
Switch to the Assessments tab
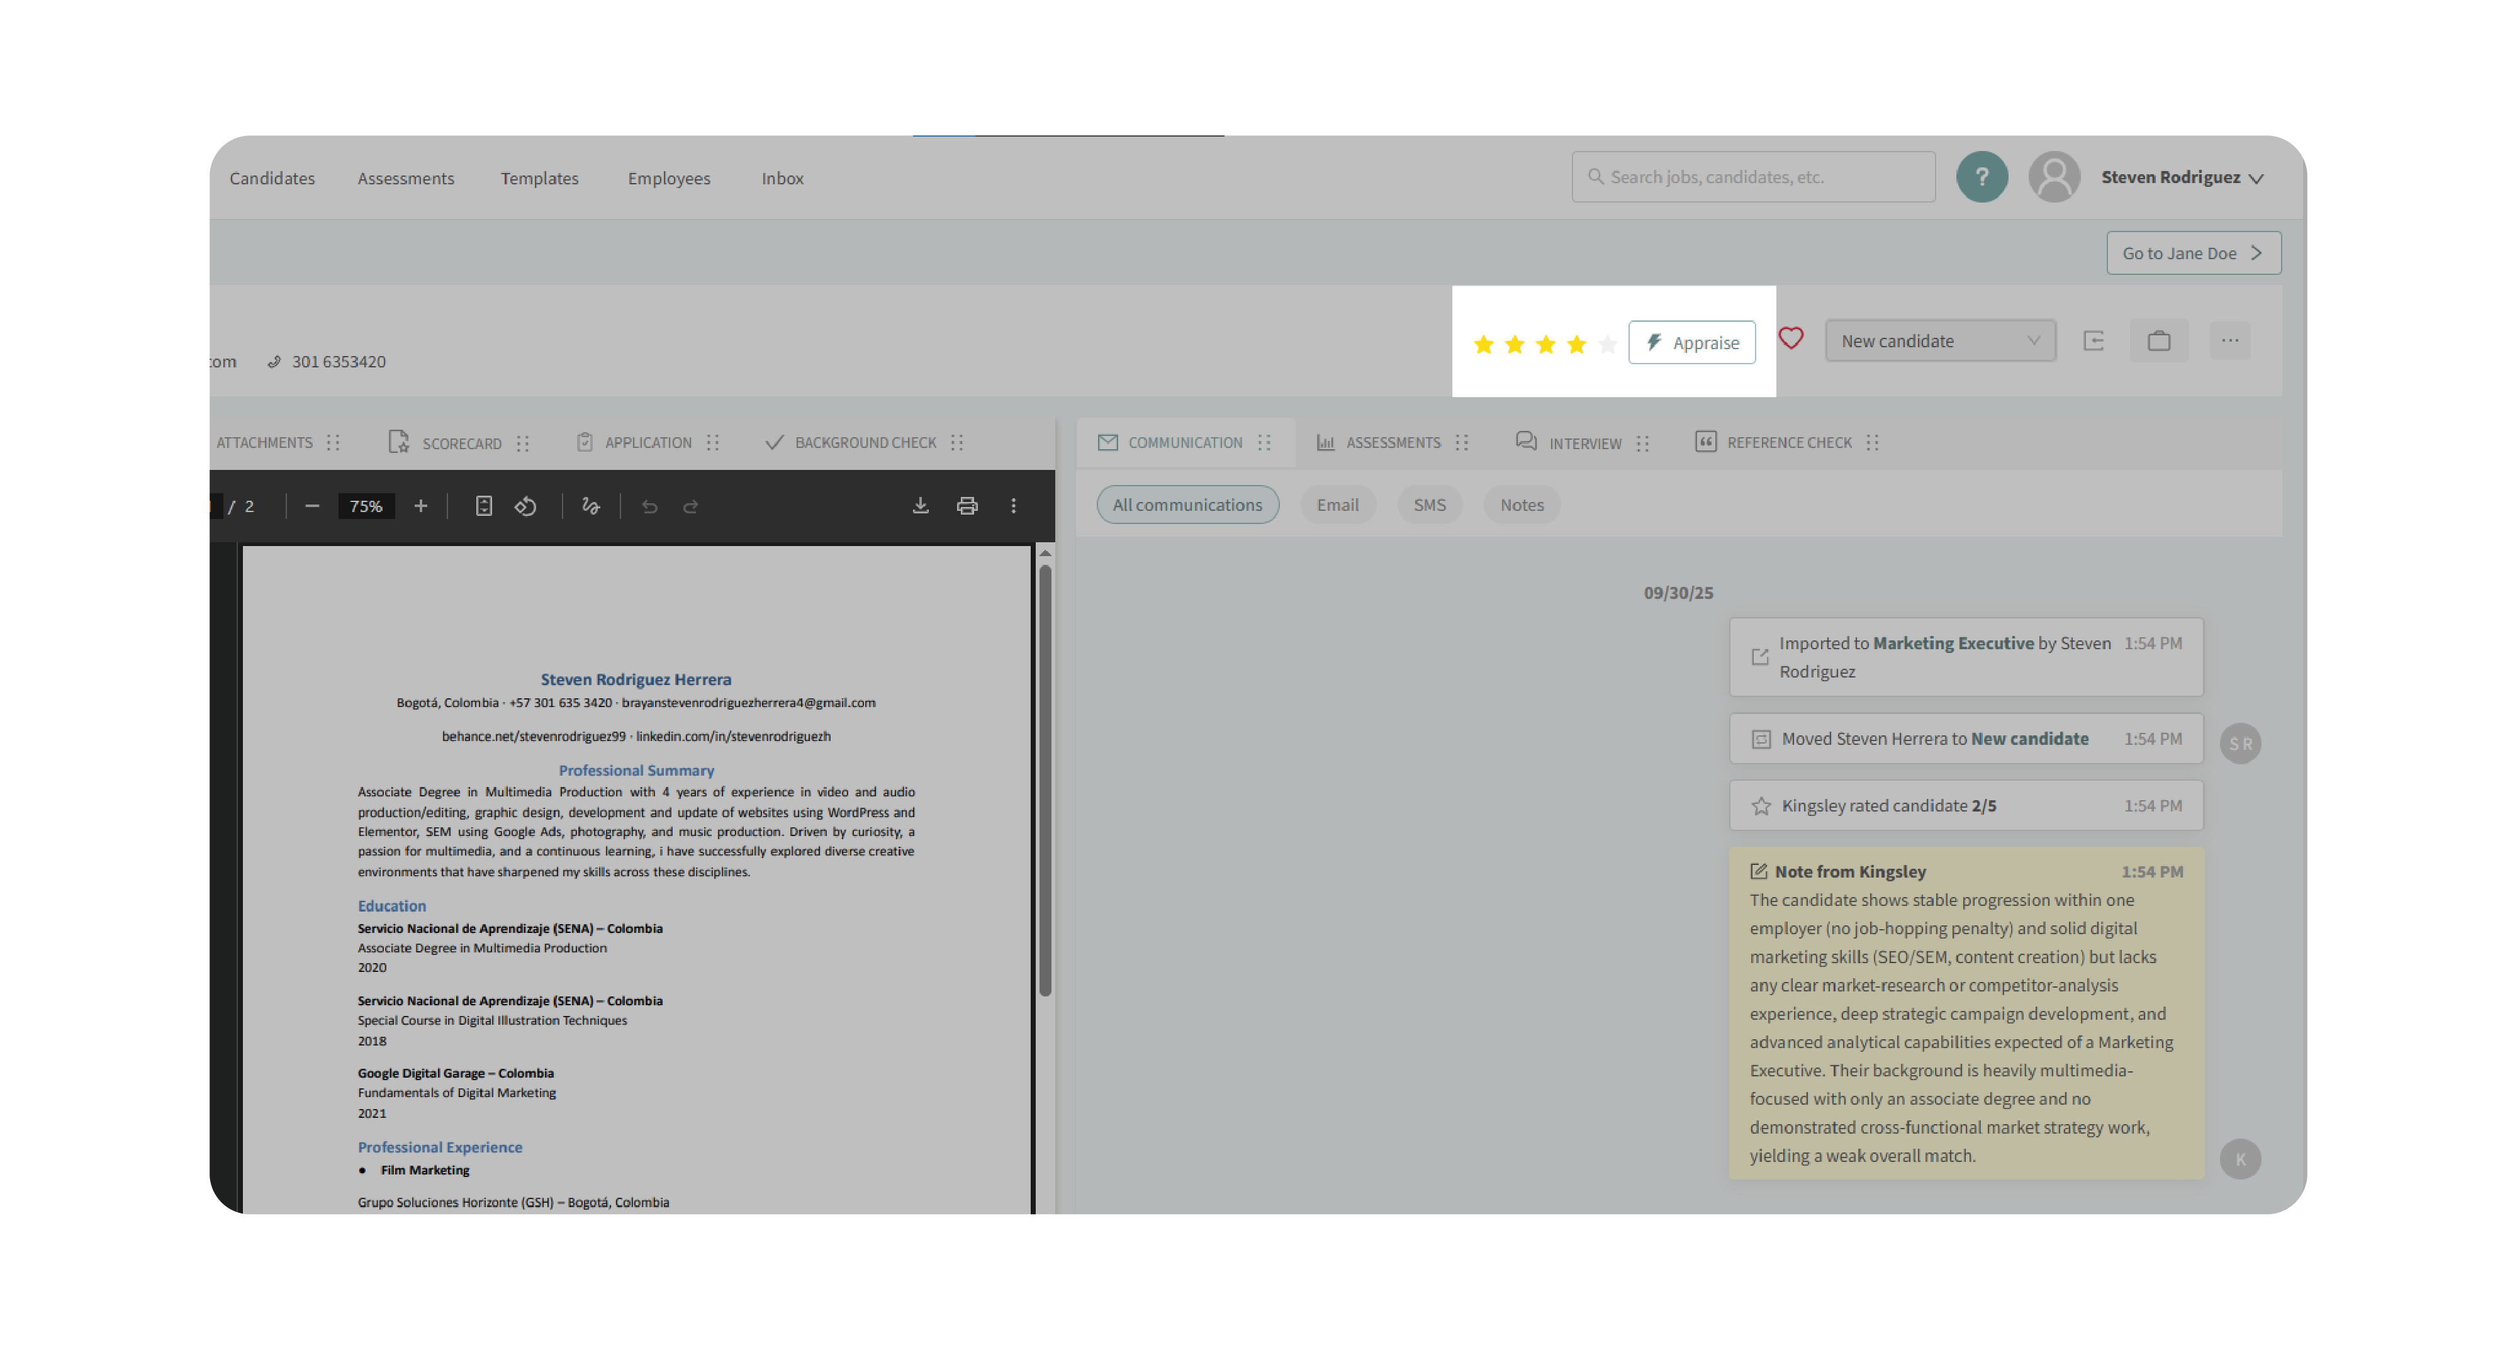point(1391,442)
